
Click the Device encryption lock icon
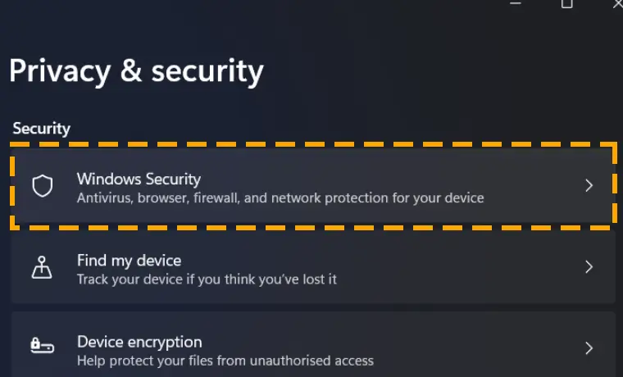click(42, 345)
